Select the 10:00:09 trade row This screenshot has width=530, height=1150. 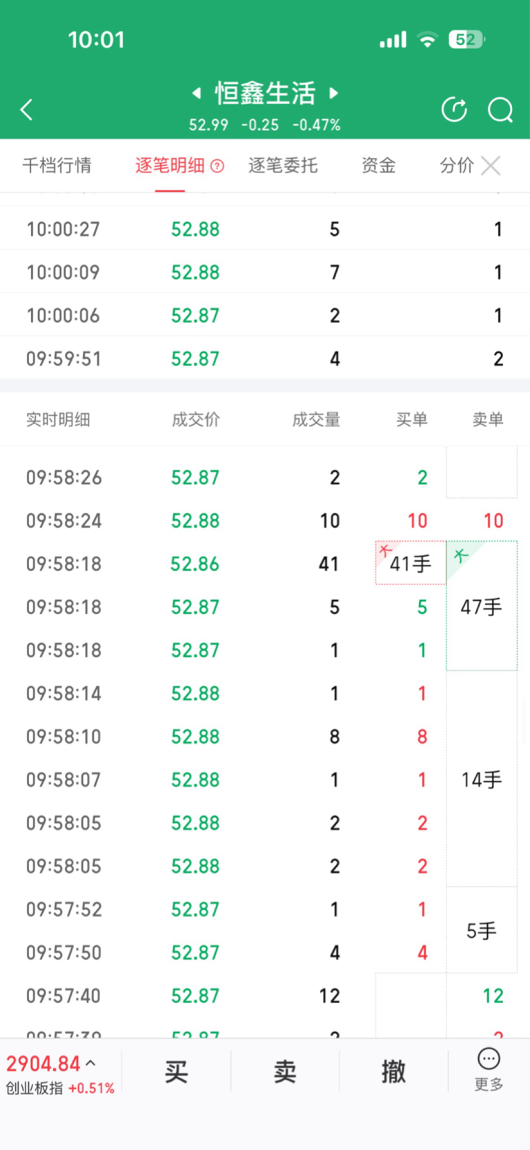click(265, 272)
